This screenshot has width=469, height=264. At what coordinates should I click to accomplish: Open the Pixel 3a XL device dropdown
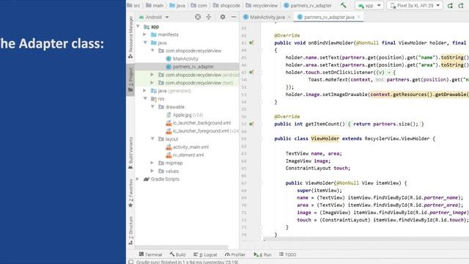click(415, 5)
